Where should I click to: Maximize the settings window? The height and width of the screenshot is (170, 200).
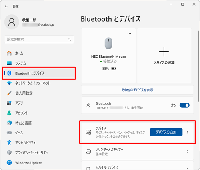pyautogui.click(x=182, y=4)
